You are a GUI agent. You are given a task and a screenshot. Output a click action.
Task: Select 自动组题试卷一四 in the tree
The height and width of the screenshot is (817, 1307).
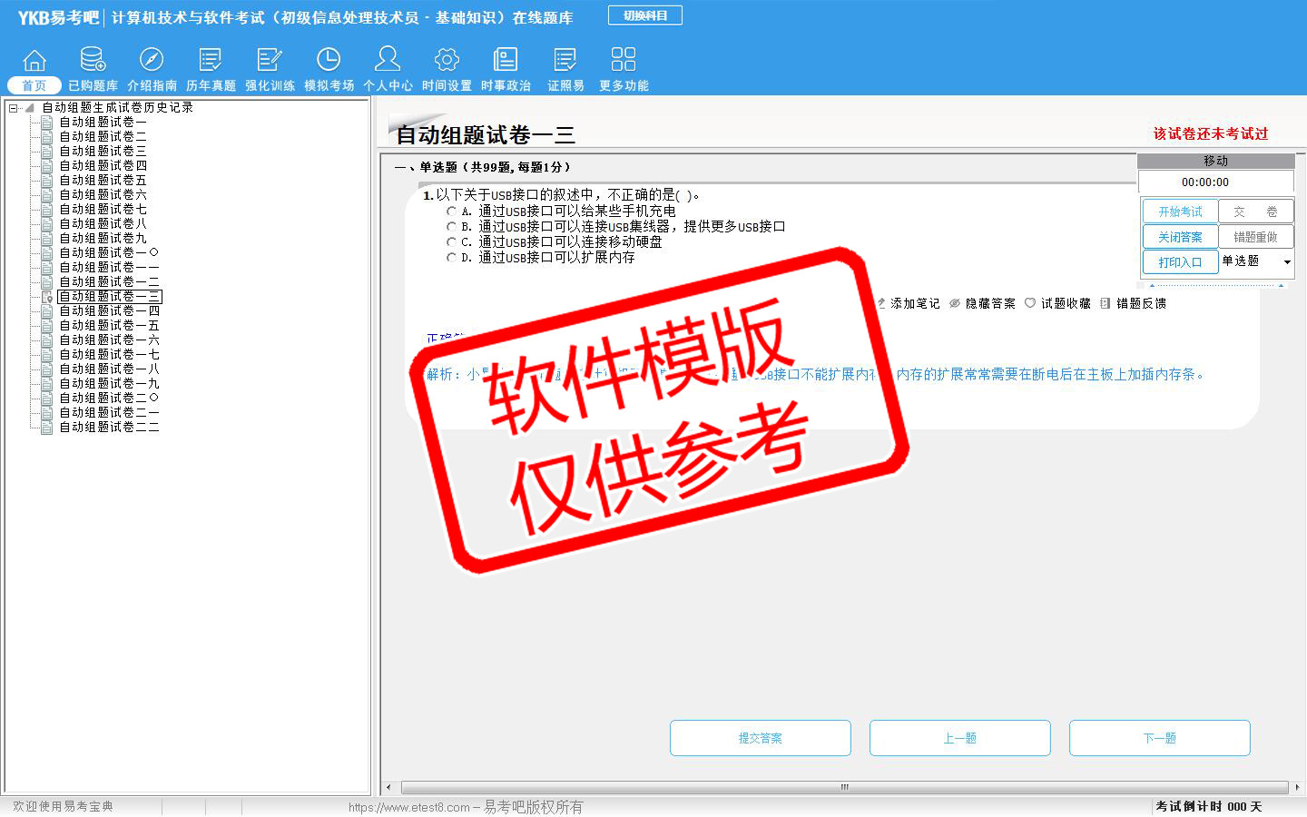pyautogui.click(x=109, y=310)
